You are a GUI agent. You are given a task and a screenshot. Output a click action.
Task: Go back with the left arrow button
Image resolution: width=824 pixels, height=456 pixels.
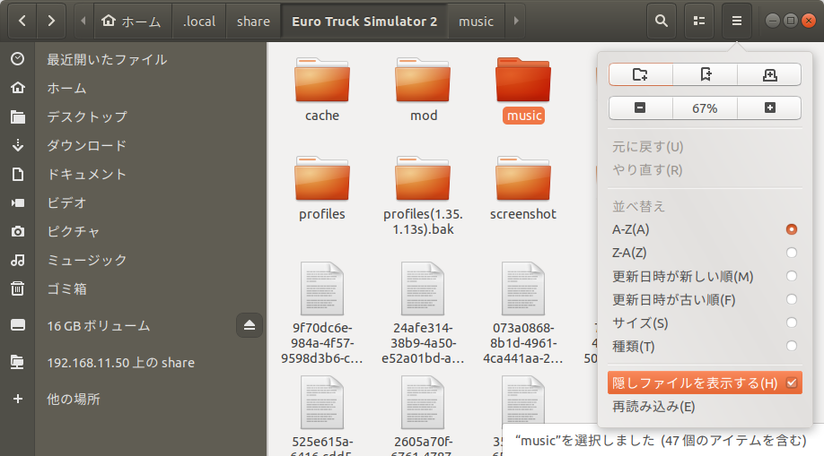(x=22, y=21)
